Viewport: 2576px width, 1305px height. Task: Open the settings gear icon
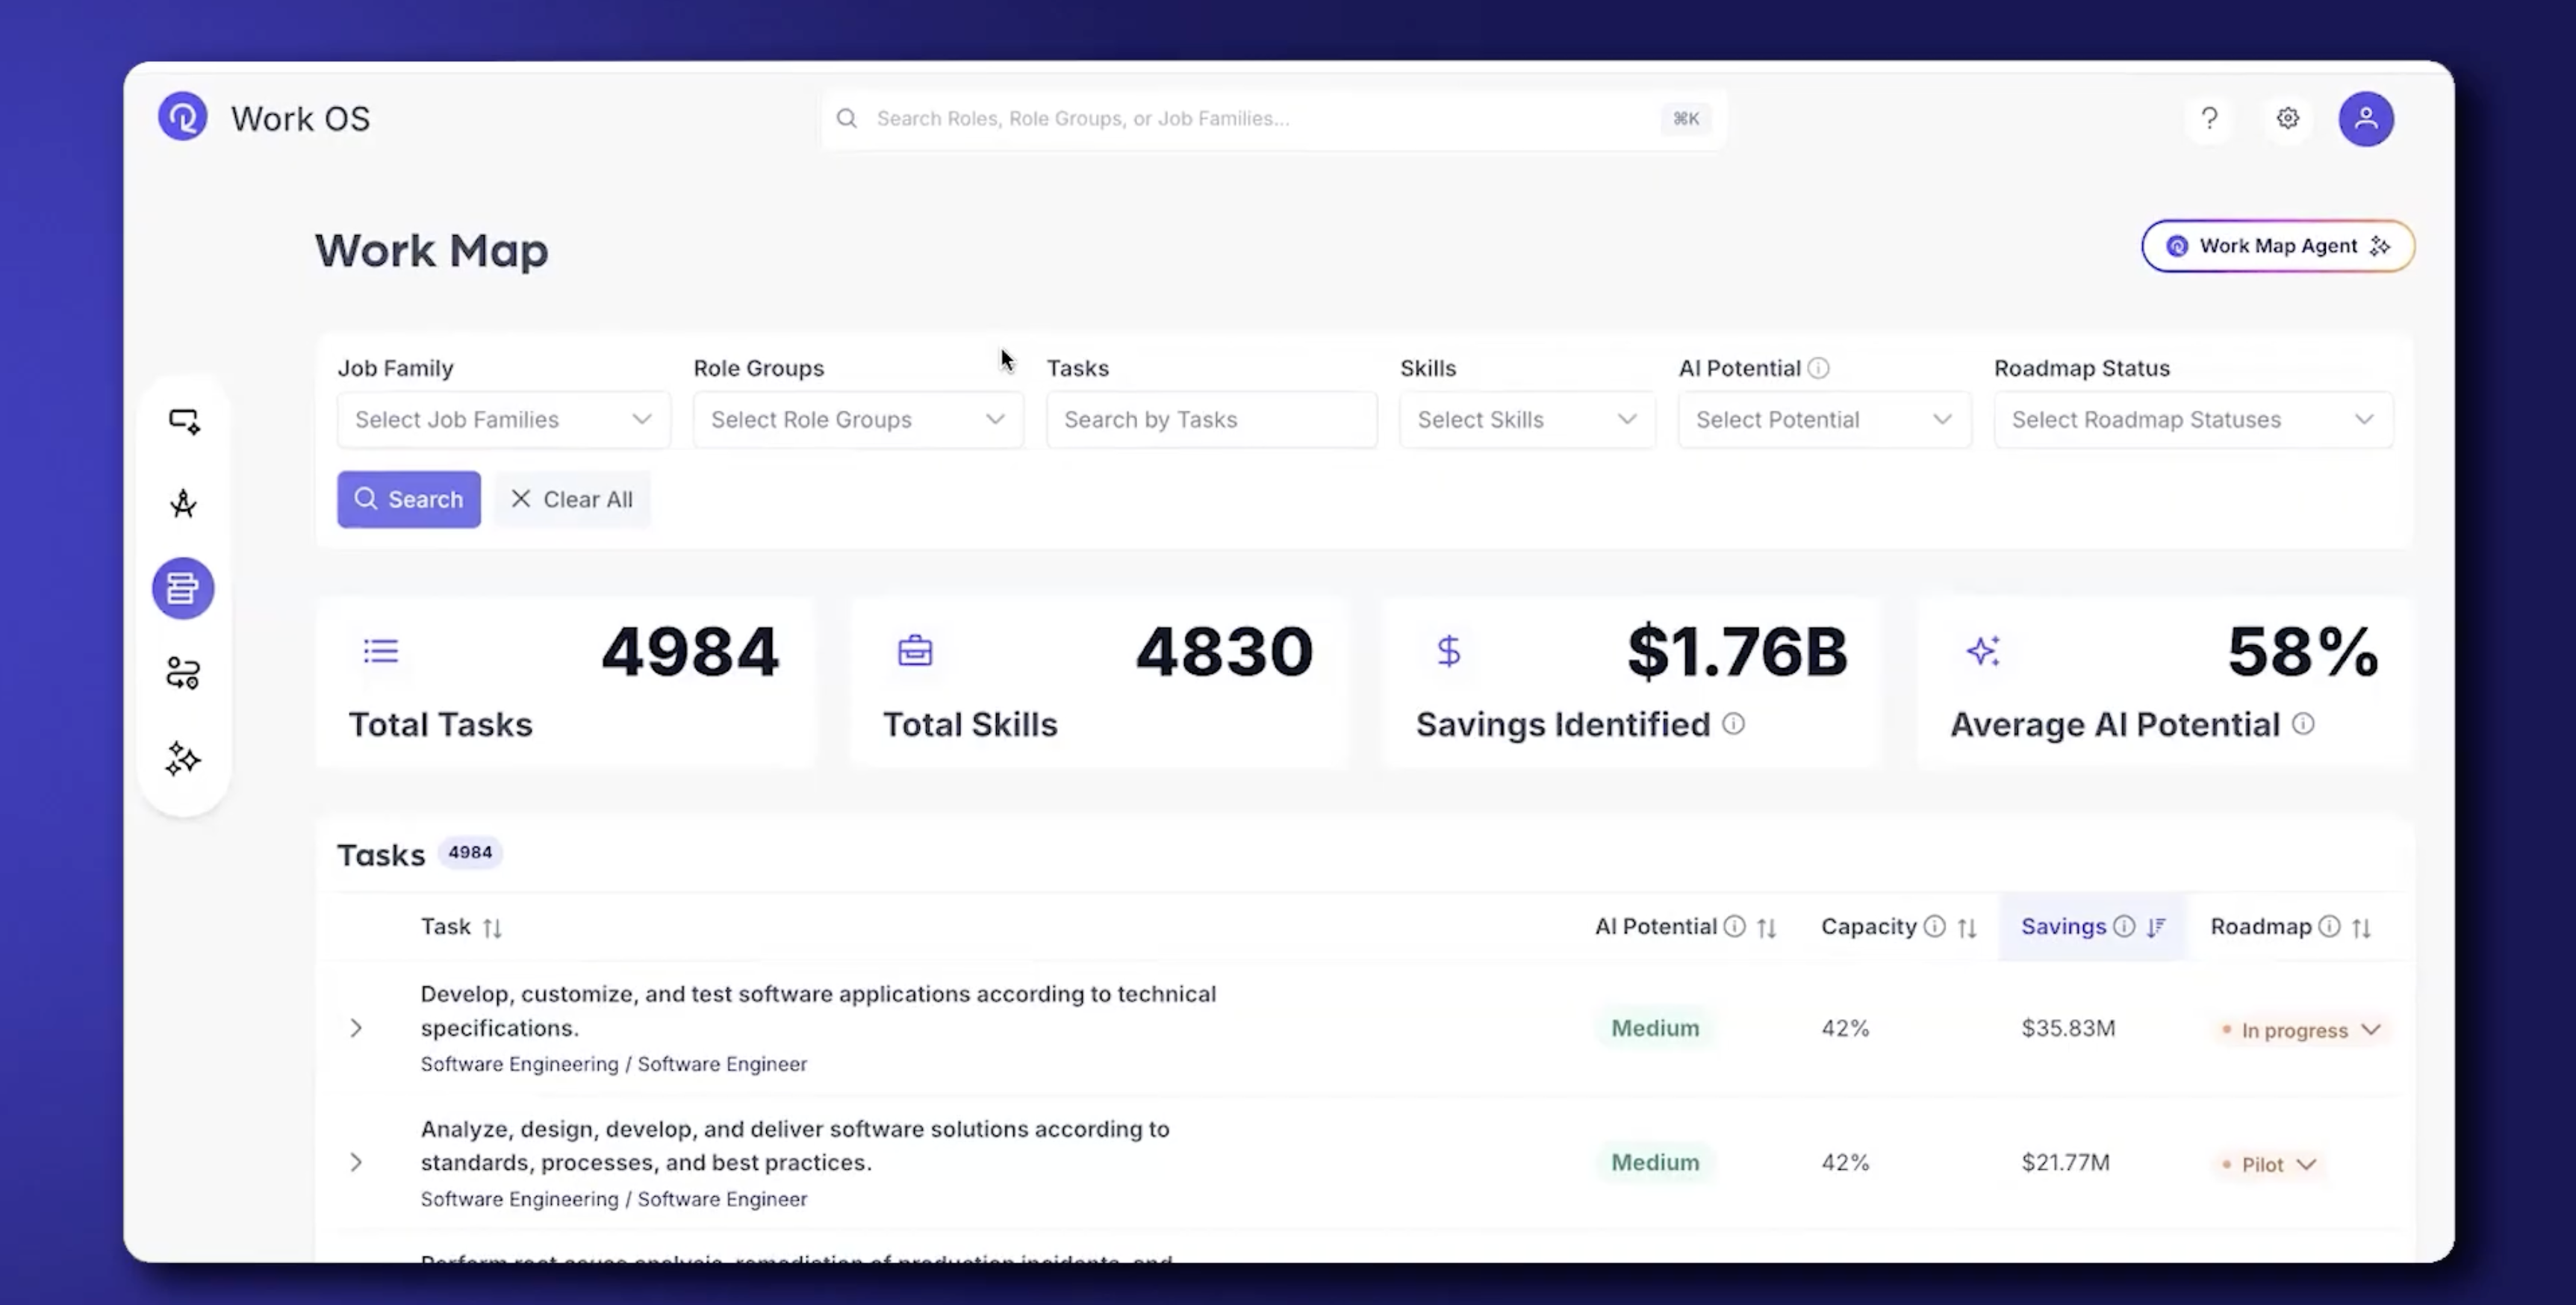tap(2288, 118)
